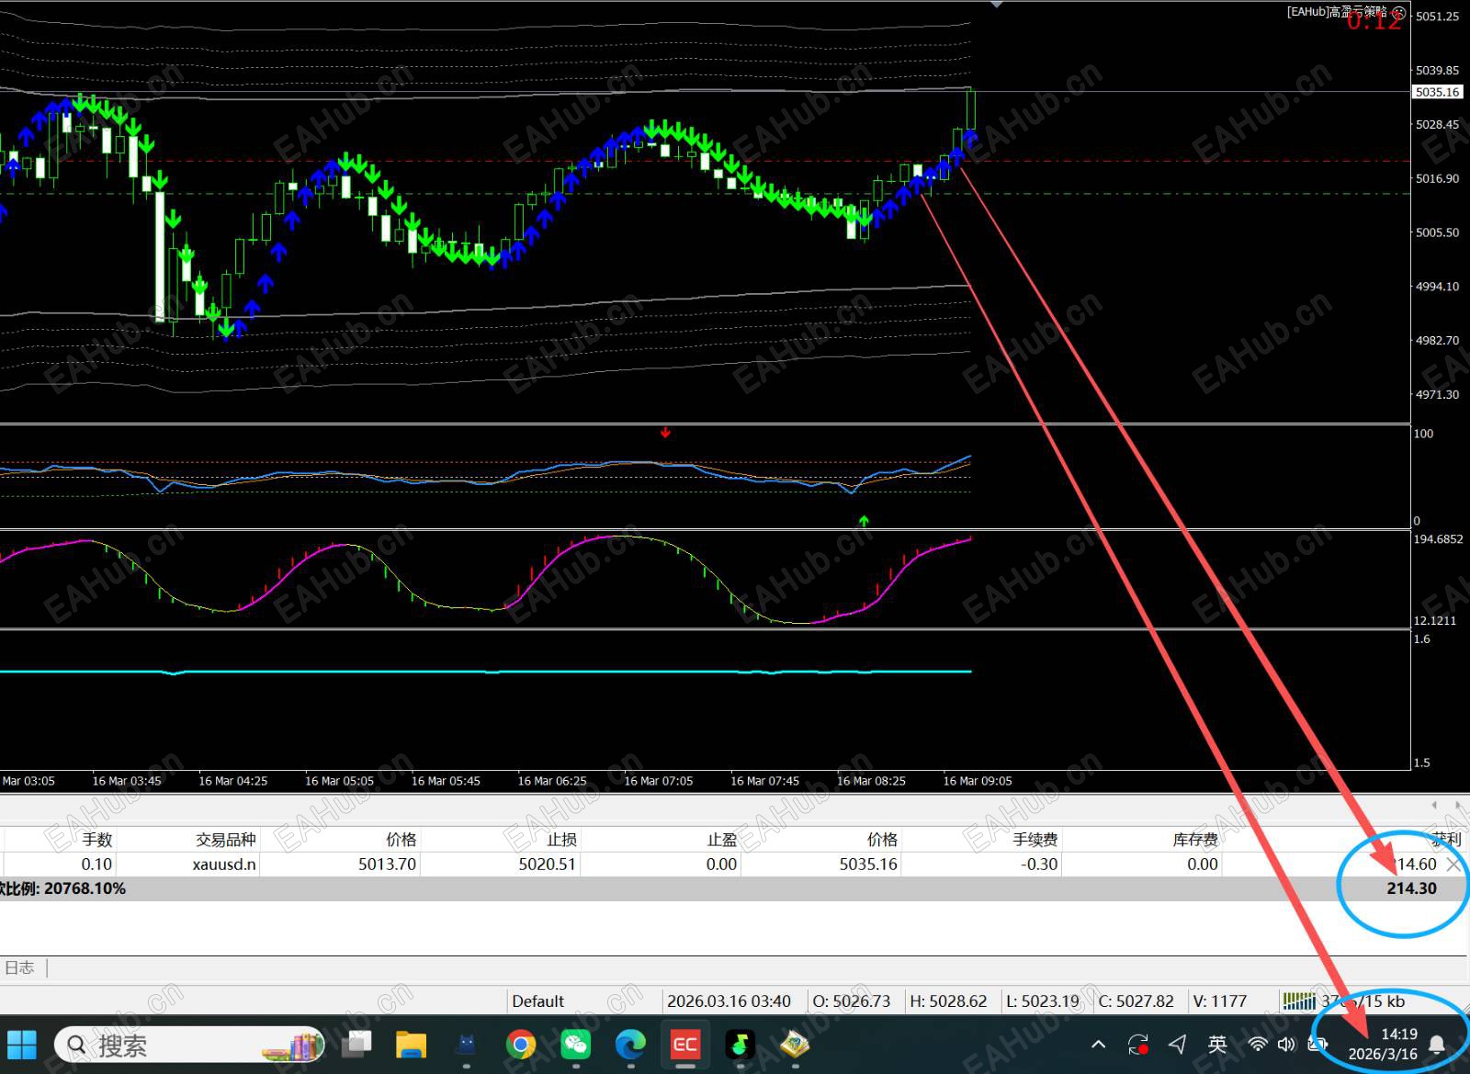Open WeChat from the taskbar
This screenshot has height=1074, width=1470.
(x=575, y=1045)
